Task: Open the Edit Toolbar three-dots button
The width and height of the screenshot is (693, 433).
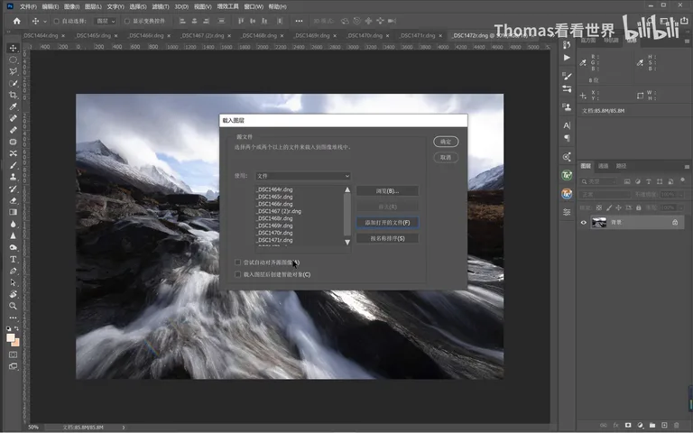Action: pyautogui.click(x=14, y=318)
